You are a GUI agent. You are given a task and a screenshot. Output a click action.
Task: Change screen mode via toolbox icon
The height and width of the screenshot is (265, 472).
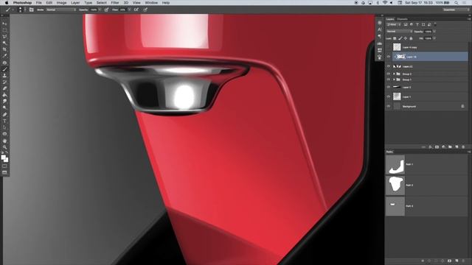pos(4,172)
